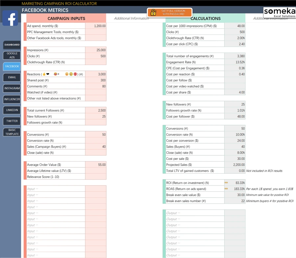Select the New followers input value 25
296x258 pixels.
coord(96,116)
